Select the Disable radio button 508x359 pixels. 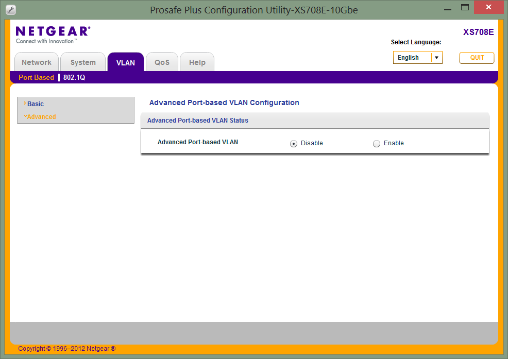point(294,144)
